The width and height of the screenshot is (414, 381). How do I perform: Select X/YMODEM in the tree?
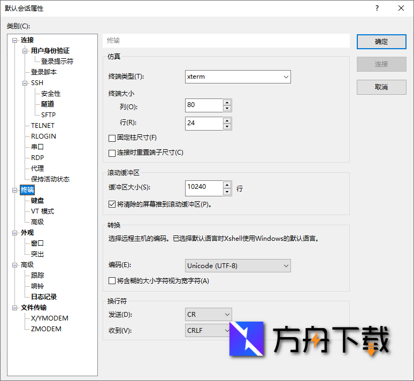50,318
